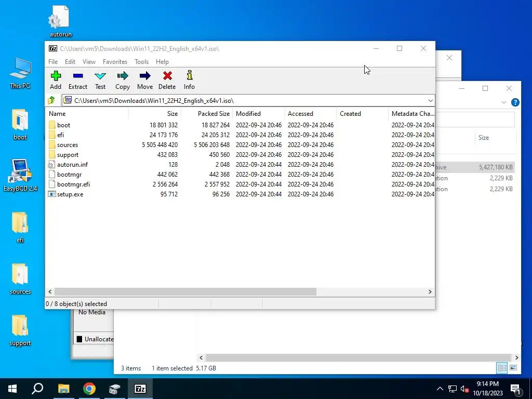Open the Edit menu
532x399 pixels.
(x=70, y=62)
